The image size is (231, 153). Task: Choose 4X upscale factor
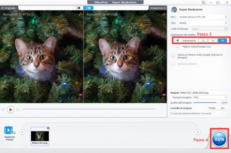click(x=222, y=40)
